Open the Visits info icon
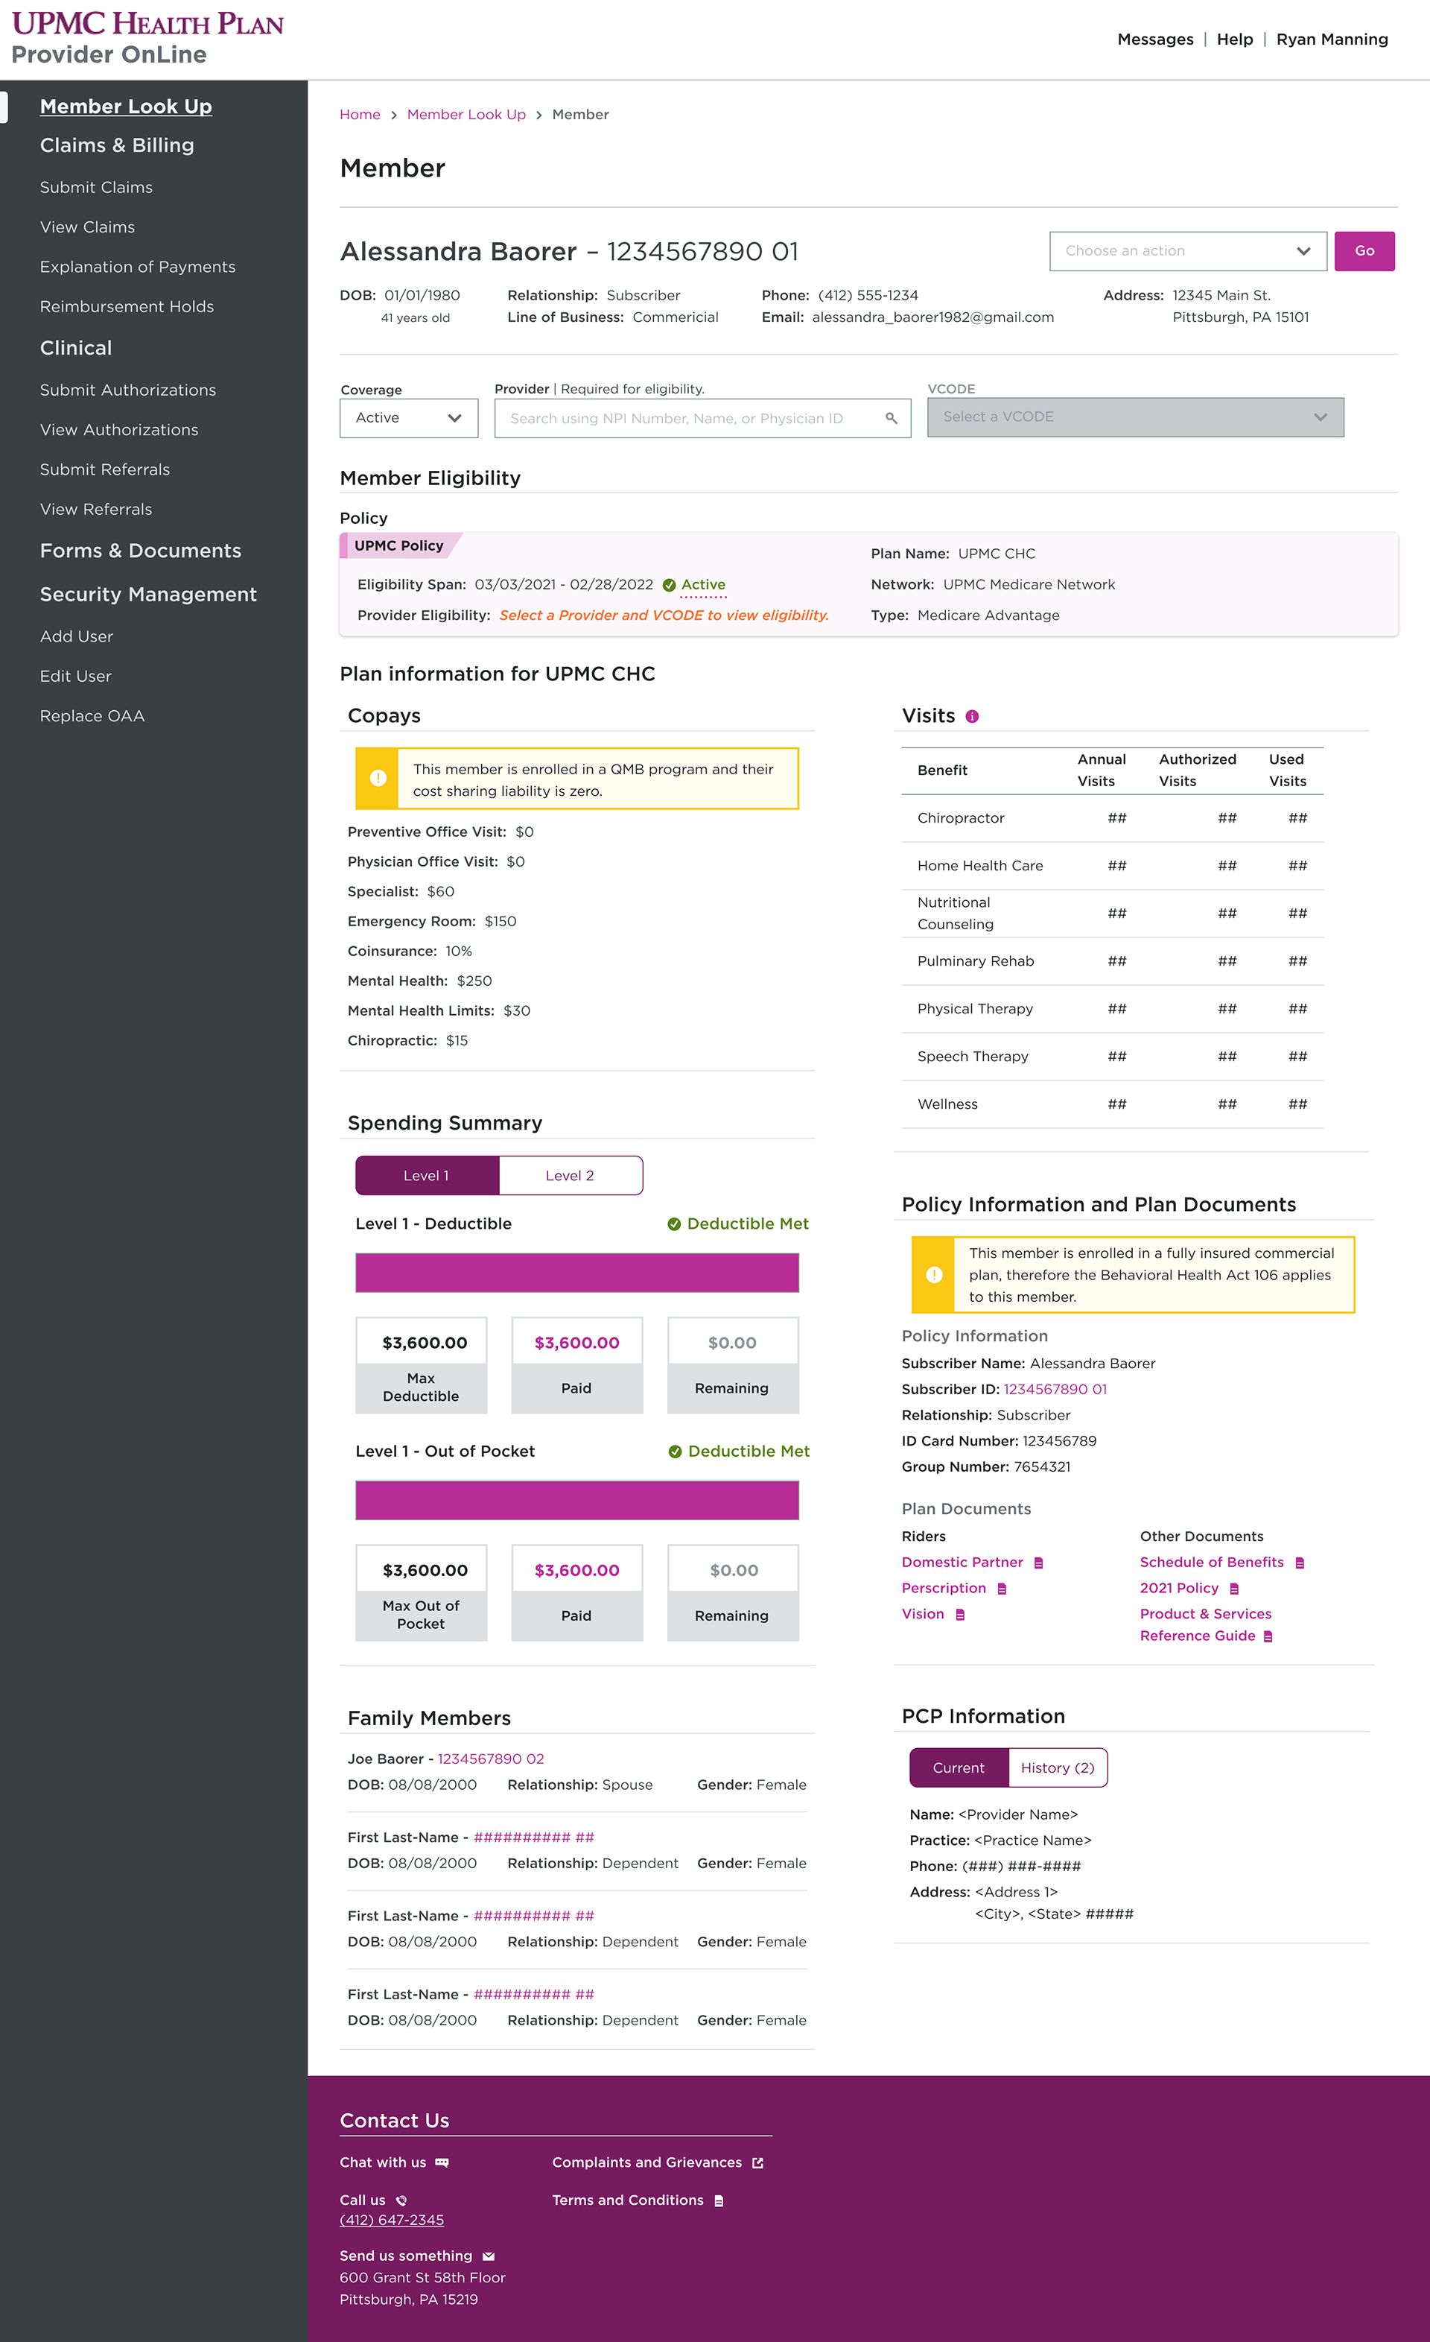This screenshot has height=2342, width=1430. point(971,716)
